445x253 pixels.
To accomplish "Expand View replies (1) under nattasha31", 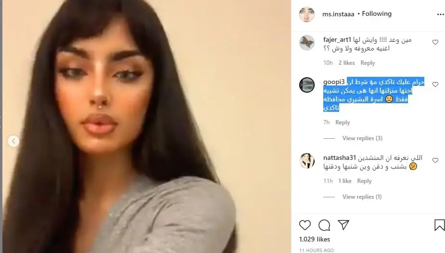I will click(362, 197).
